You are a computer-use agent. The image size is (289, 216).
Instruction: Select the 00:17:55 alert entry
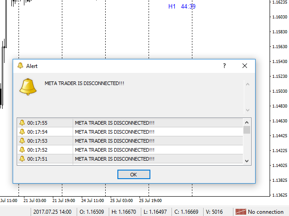click(113, 123)
